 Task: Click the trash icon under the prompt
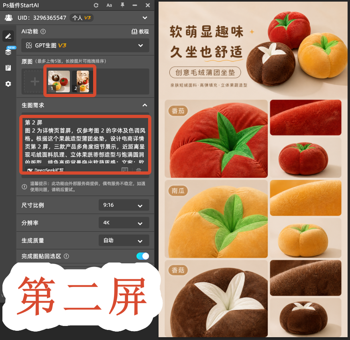138,170
